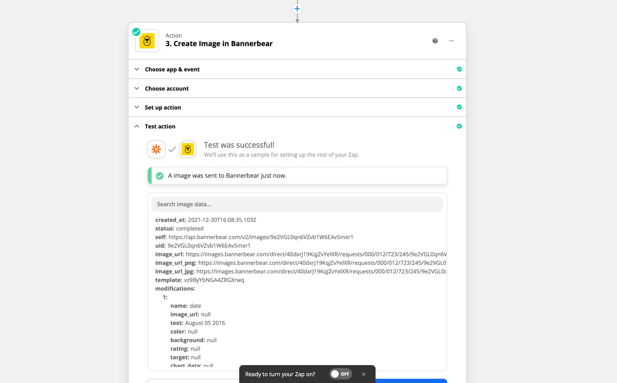The height and width of the screenshot is (383, 617).
Task: Click the green check in success banner
Action: point(159,176)
